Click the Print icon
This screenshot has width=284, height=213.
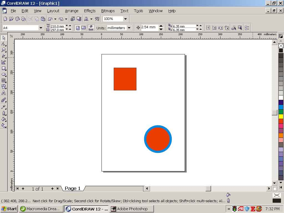point(23,19)
